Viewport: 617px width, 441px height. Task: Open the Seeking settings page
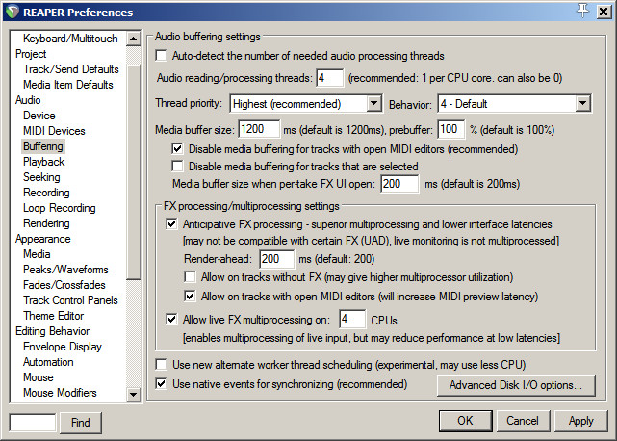click(41, 177)
